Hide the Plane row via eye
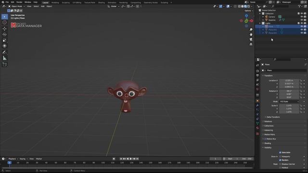This screenshot has height=173, width=308. [x=302, y=26]
